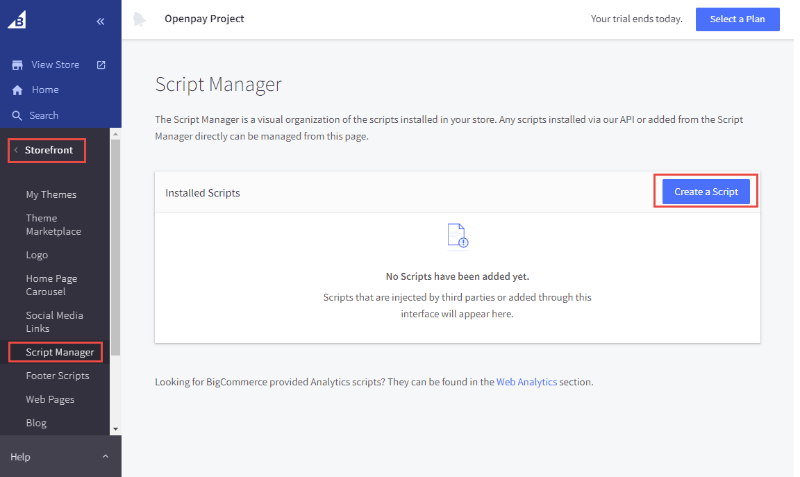Image resolution: width=800 pixels, height=477 pixels.
Task: Click the notification bell icon
Action: pyautogui.click(x=140, y=19)
